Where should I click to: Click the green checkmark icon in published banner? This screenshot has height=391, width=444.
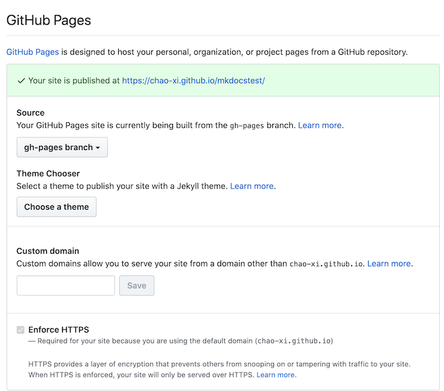[21, 81]
